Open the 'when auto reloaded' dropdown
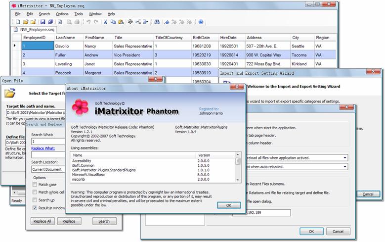The width and height of the screenshot is (385, 242). [345, 166]
